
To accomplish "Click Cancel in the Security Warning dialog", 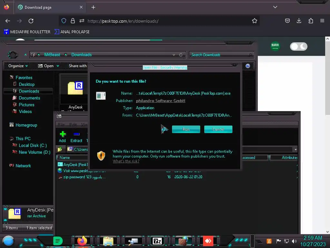I will tap(218, 129).
